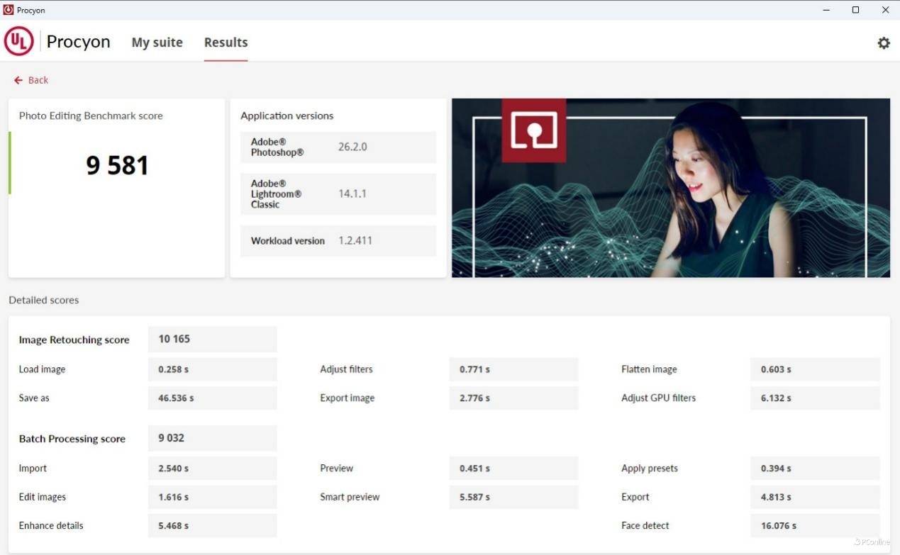Click the UL logo in the header
The height and width of the screenshot is (555, 900).
click(19, 42)
